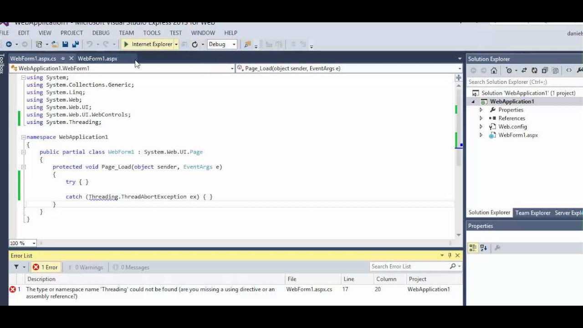
Task: Expand the Properties node in Solution Explorer
Action: [481, 110]
